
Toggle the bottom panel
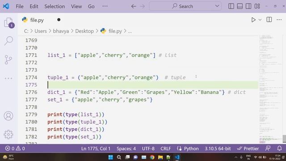coord(240,6)
